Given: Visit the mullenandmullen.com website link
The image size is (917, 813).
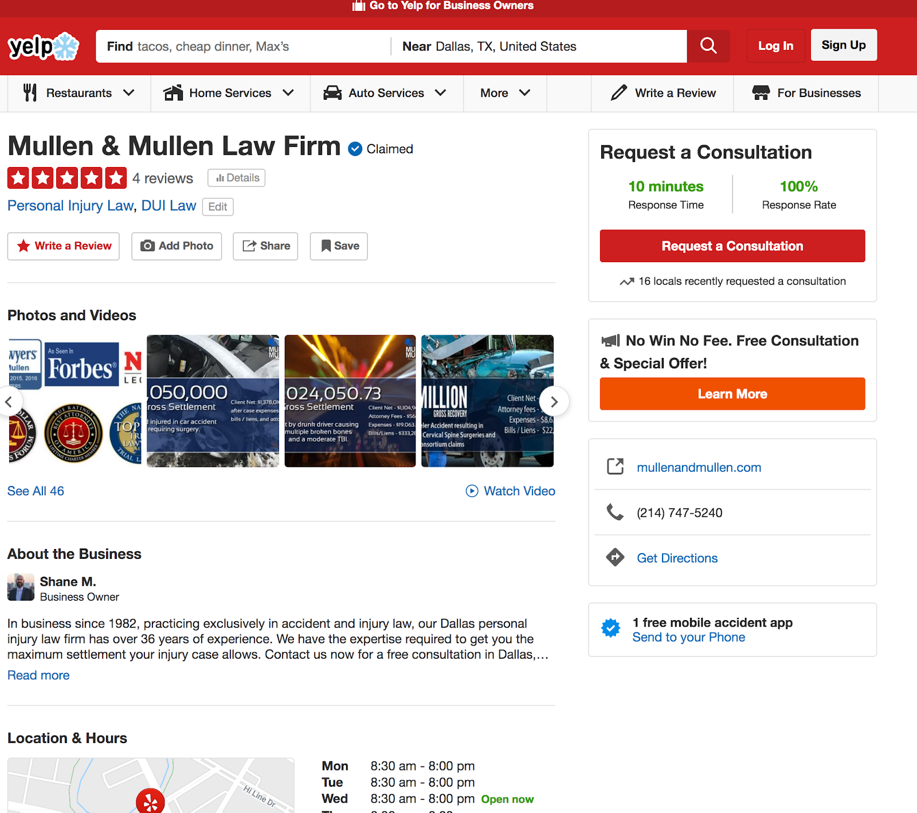Looking at the screenshot, I should 699,467.
